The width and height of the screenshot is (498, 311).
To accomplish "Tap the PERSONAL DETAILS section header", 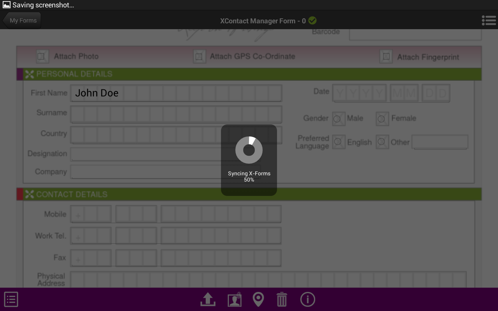I will tap(249, 74).
